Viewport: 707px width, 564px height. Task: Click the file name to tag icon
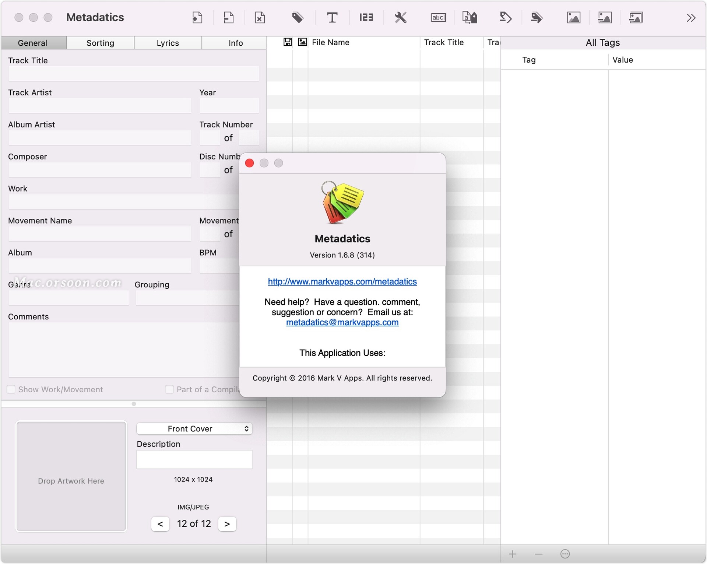point(470,17)
